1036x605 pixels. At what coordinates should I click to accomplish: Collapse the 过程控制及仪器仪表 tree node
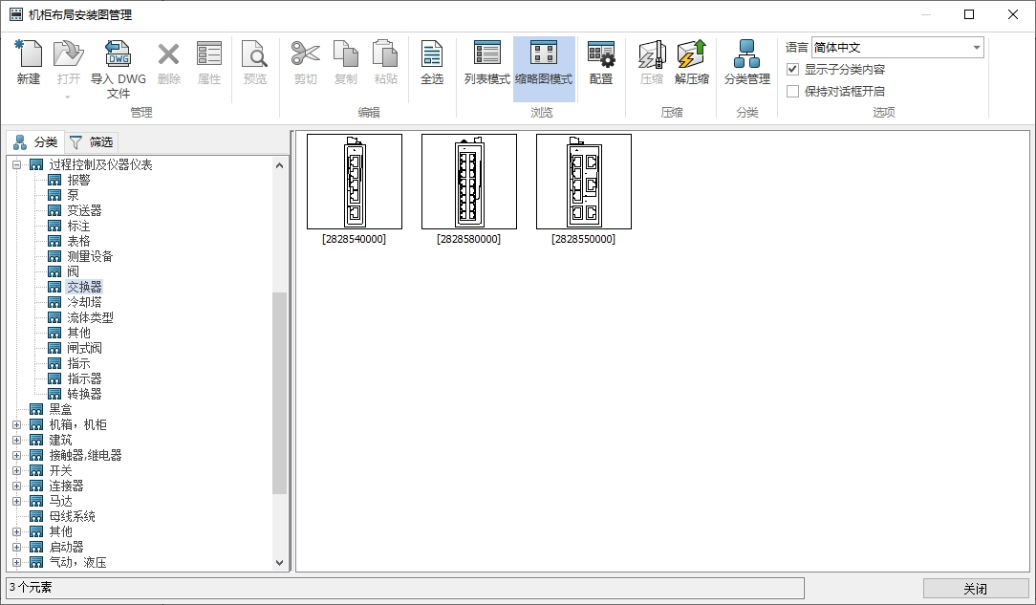click(16, 165)
